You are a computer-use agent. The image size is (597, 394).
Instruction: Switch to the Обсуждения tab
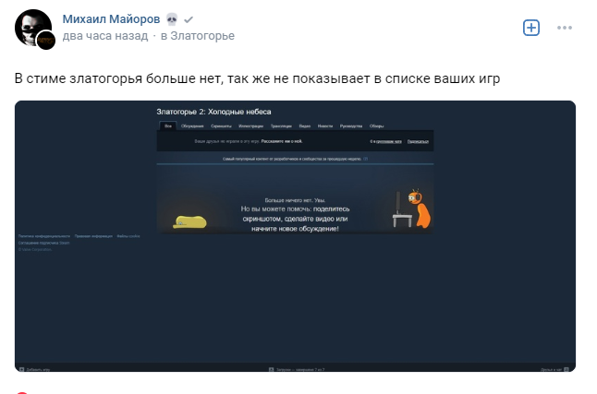(192, 125)
